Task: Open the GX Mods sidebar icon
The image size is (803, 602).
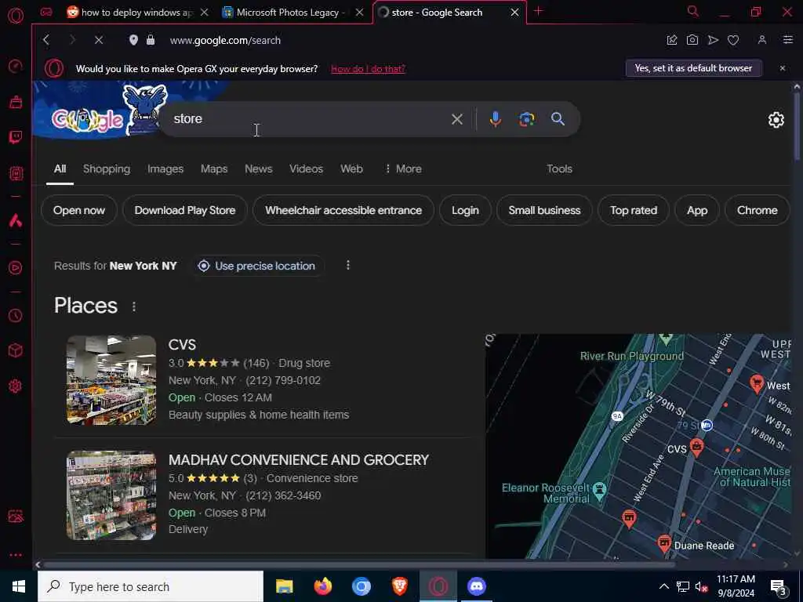Action: (16, 173)
